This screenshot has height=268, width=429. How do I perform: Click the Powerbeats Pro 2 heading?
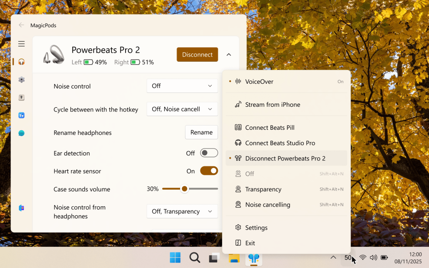[x=106, y=50]
